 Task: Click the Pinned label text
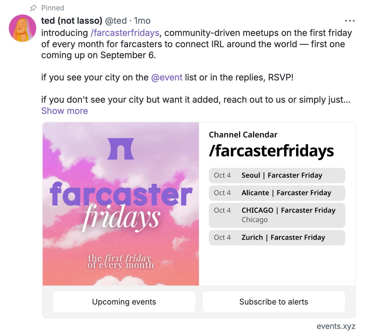coord(53,8)
